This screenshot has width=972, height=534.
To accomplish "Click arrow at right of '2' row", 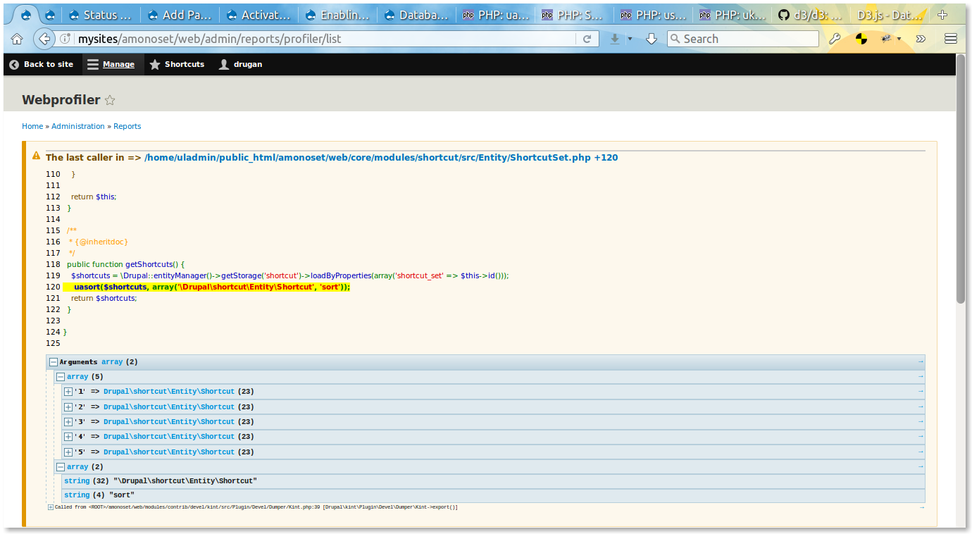I will click(921, 406).
